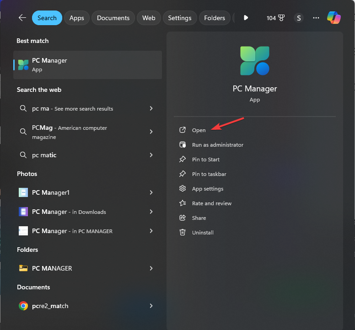Screen dimensions: 355x330
Task: Choose Pin to taskbar
Action: 209,174
